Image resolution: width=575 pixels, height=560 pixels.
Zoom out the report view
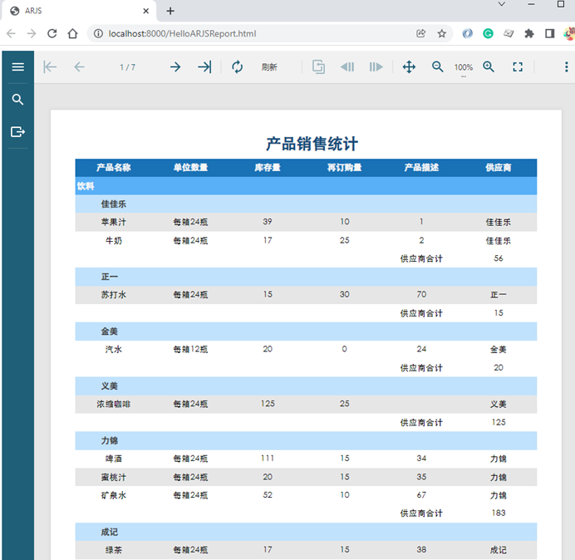(438, 66)
